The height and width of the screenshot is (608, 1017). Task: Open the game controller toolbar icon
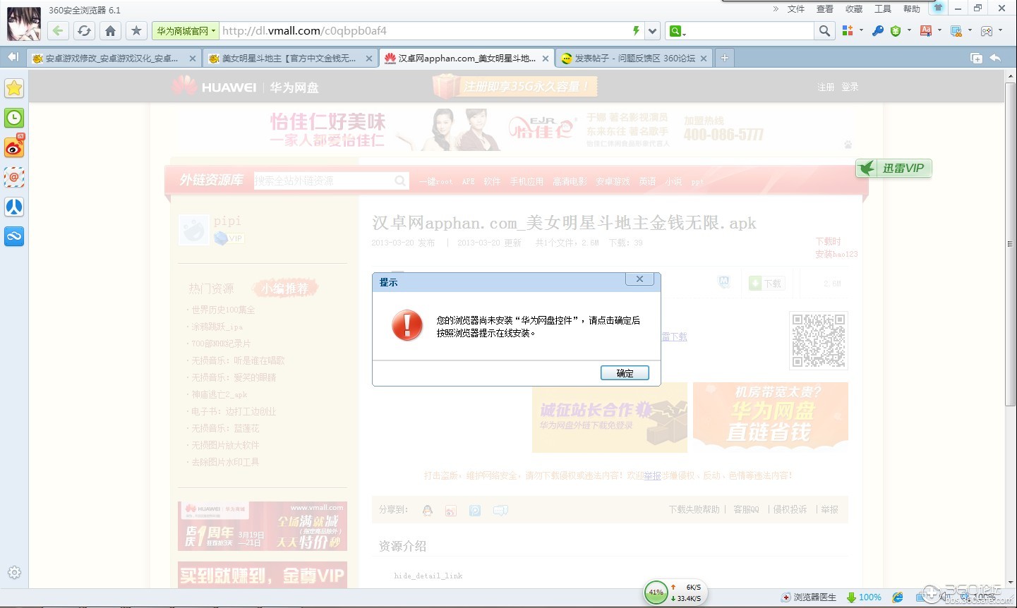pyautogui.click(x=987, y=31)
